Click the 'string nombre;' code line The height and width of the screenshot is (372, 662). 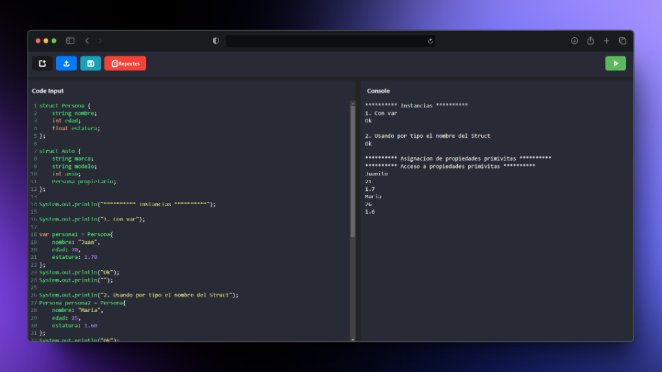[x=74, y=113]
